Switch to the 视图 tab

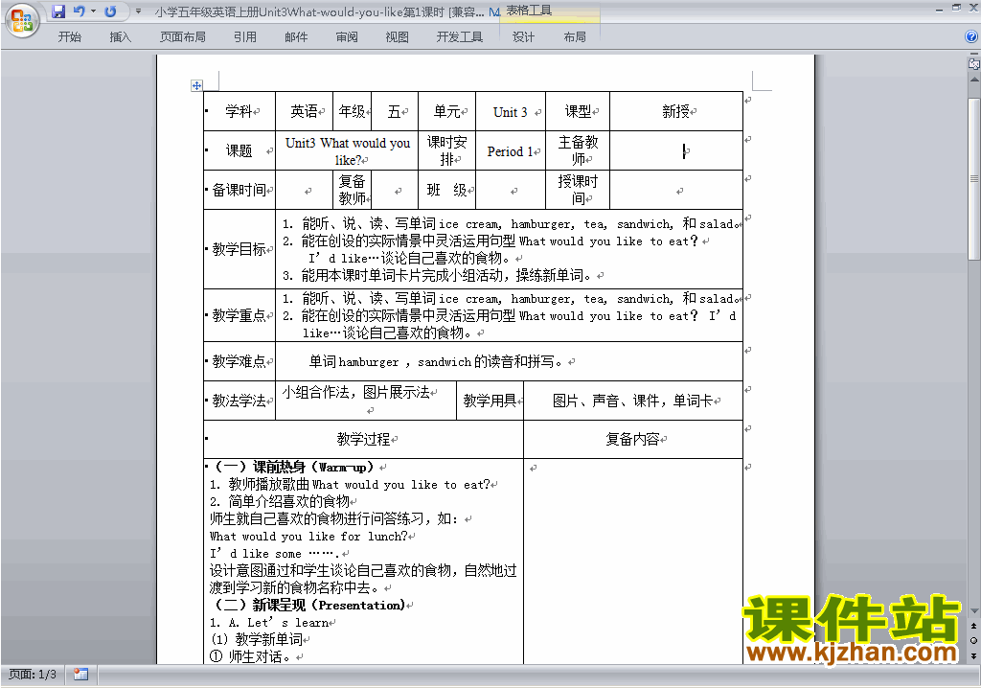point(398,37)
